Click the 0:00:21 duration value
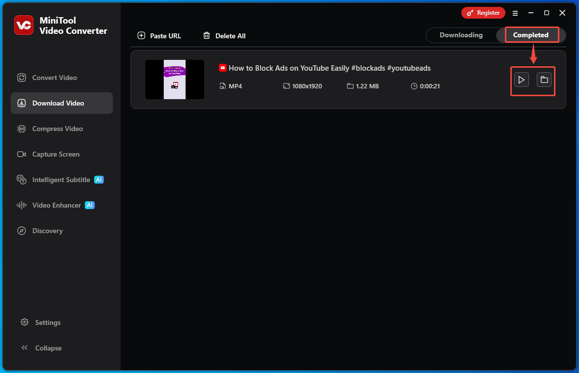Image resolution: width=579 pixels, height=373 pixels. [x=430, y=86]
